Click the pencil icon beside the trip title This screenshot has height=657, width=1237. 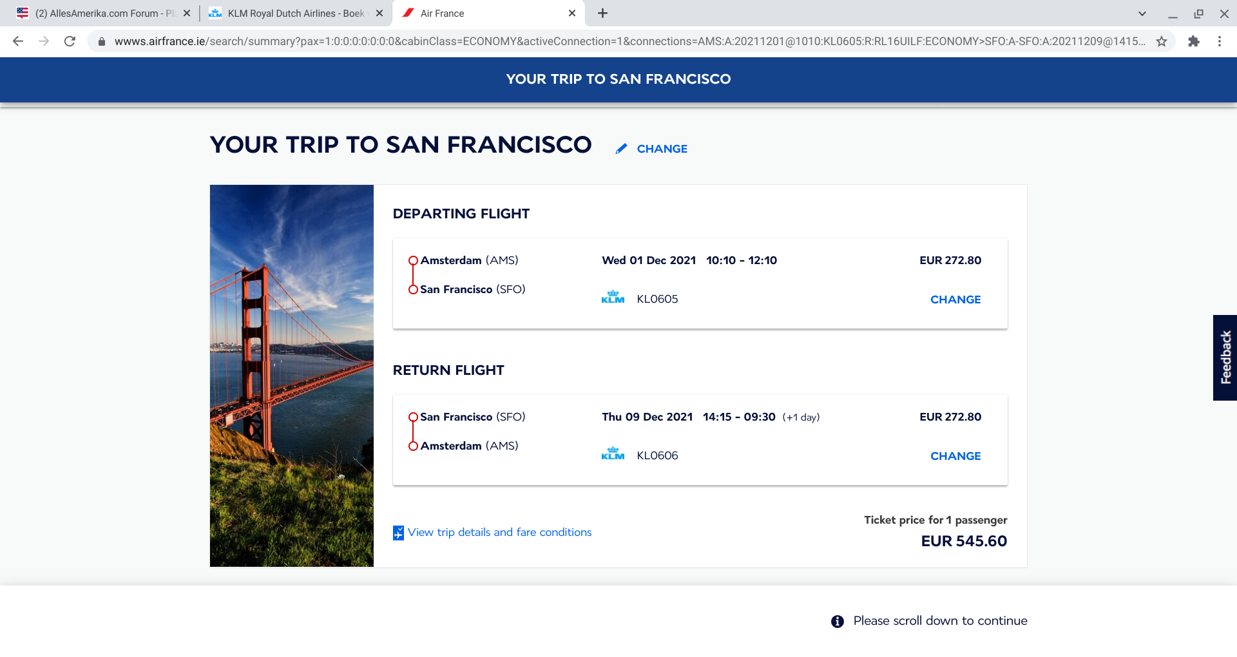(x=621, y=149)
